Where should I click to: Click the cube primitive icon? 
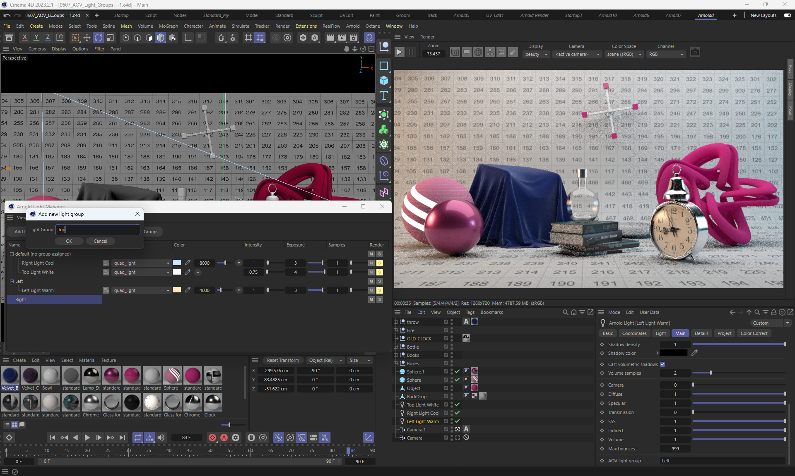point(384,81)
